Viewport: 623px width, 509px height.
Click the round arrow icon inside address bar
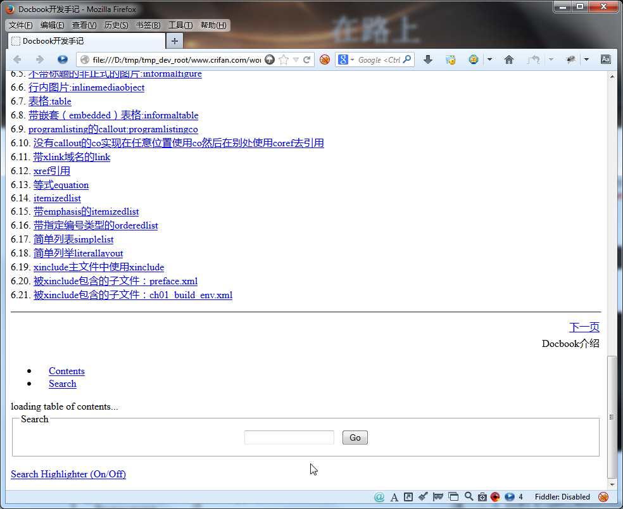[270, 60]
